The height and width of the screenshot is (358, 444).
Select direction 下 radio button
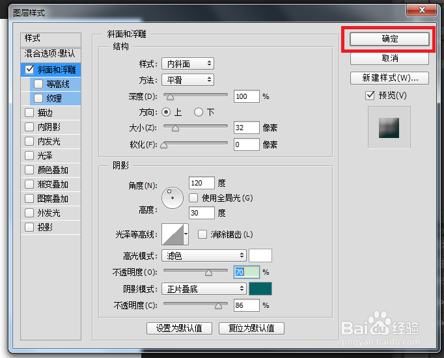199,113
